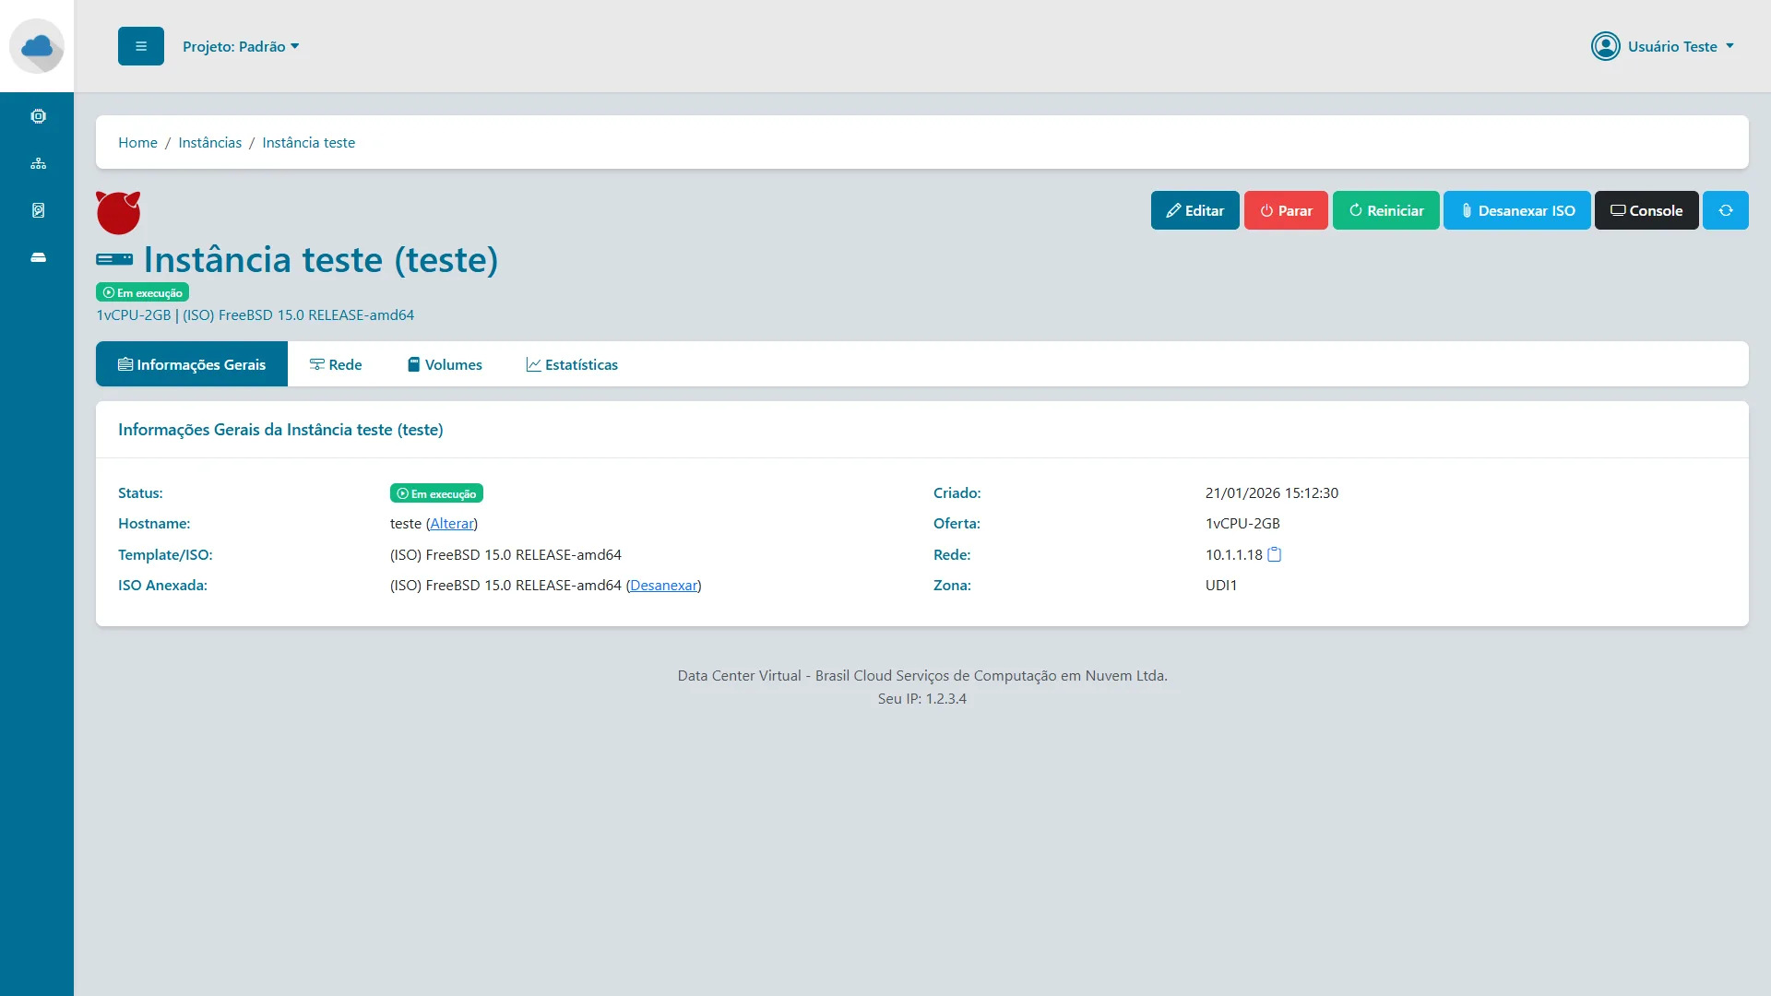Image resolution: width=1771 pixels, height=996 pixels.
Task: Open the Estatísticas tab
Action: [x=572, y=363]
